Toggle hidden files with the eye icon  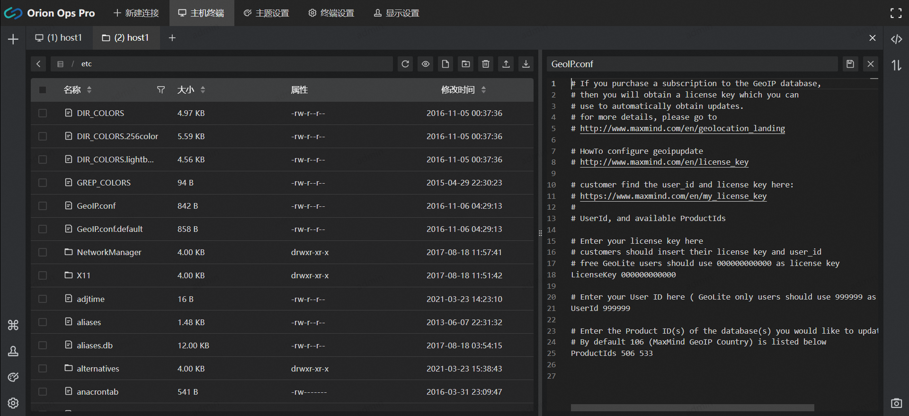pos(426,64)
